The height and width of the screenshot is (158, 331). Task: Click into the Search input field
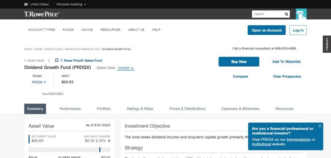coord(268,14)
